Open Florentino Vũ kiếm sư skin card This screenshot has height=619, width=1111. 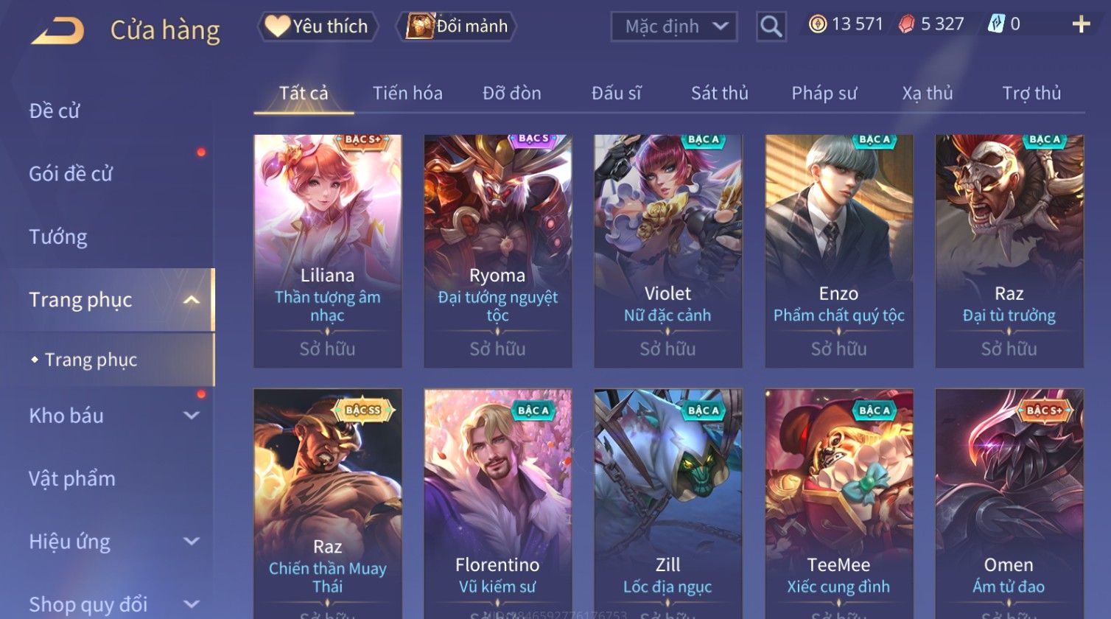(x=498, y=504)
